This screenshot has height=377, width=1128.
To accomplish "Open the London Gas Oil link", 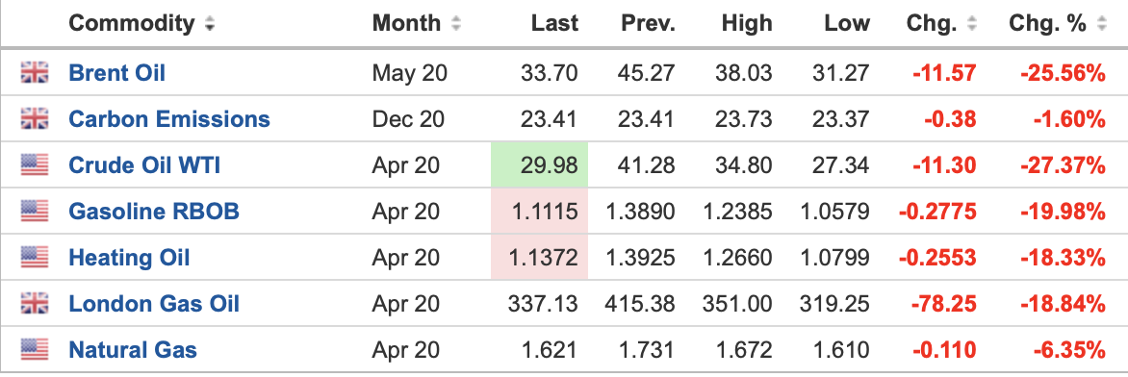I will (154, 304).
